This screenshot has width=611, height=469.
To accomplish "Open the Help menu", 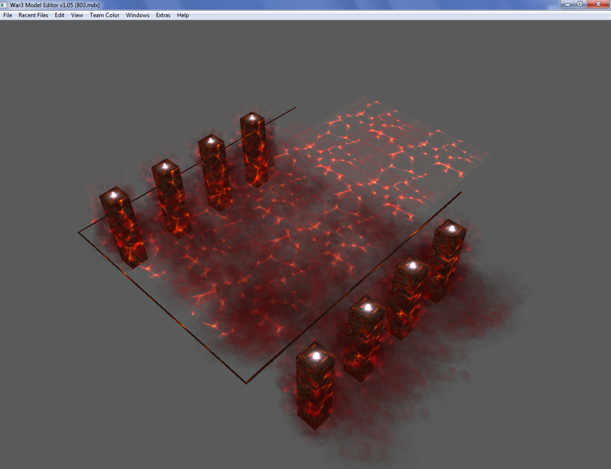I will 183,15.
